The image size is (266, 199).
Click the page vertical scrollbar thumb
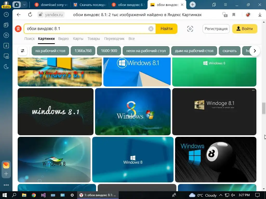(x=264, y=108)
